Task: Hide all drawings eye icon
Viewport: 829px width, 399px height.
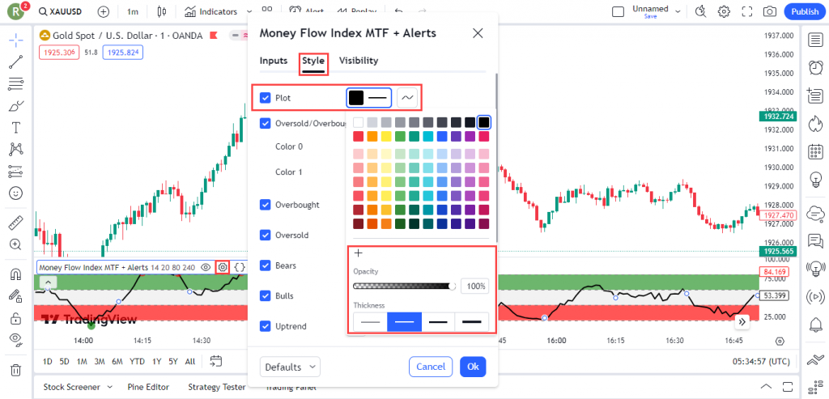Action: pos(16,340)
